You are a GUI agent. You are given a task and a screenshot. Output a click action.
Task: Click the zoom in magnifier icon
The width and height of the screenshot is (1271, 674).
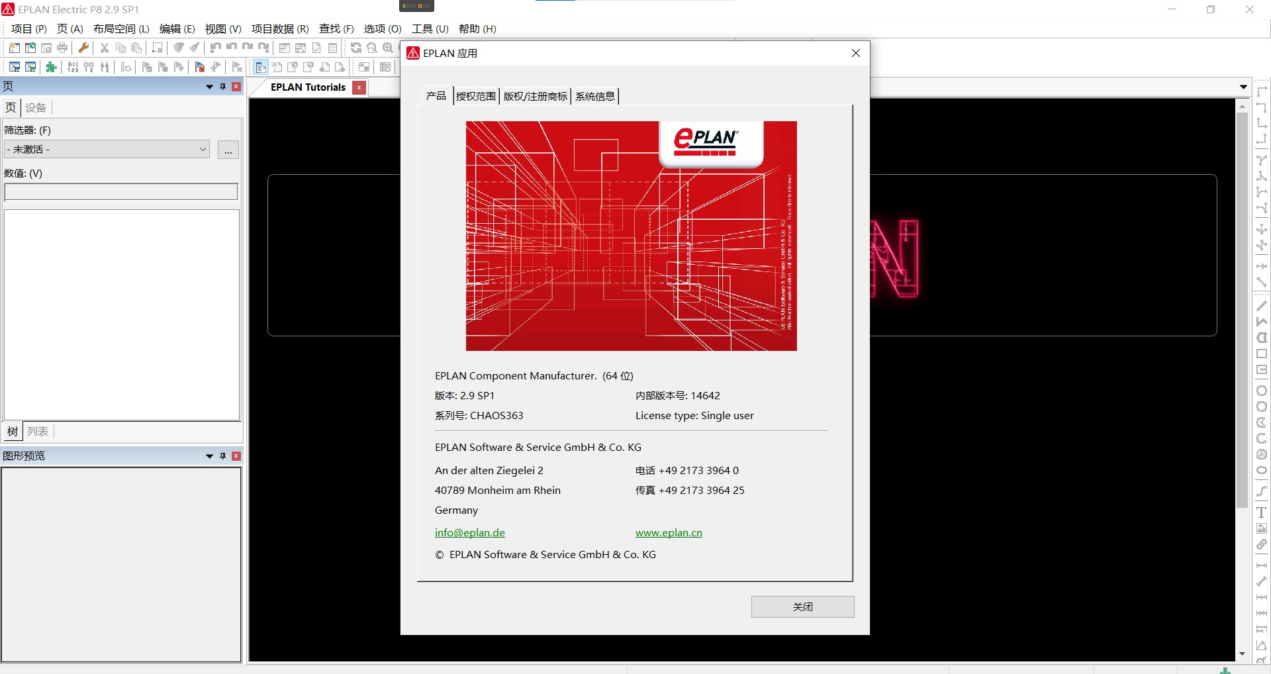(388, 48)
